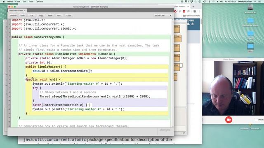Click 'private int id;' declaration line
This screenshot has width=264, height=148.
38,62
